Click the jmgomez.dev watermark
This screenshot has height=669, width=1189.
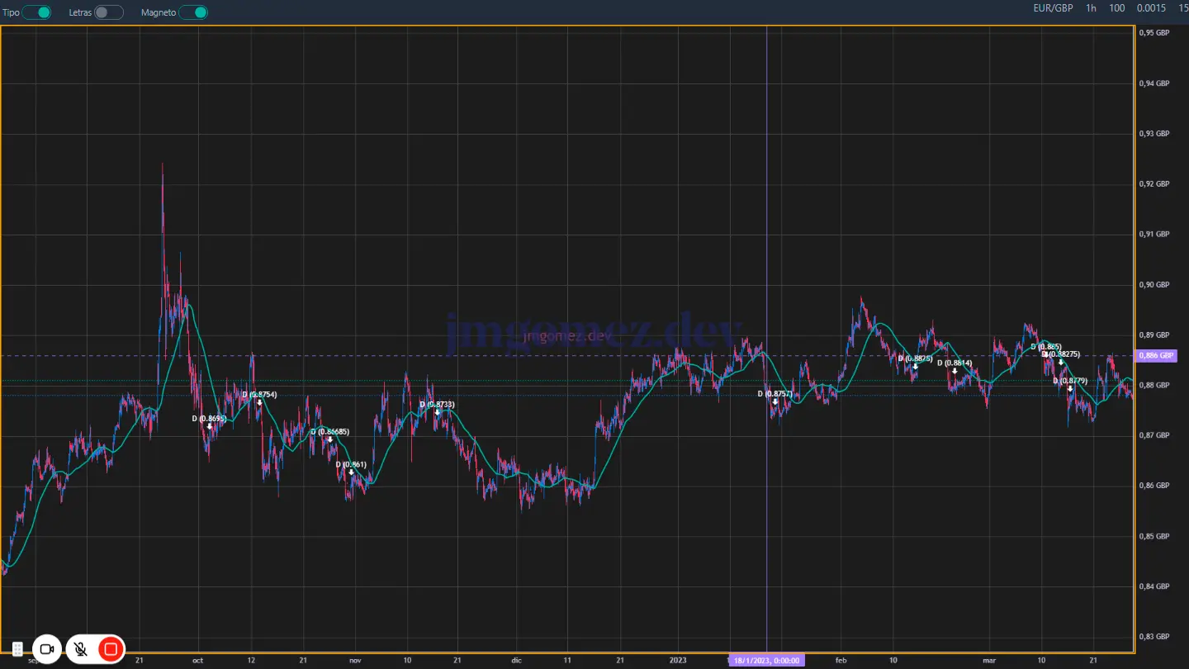click(593, 329)
